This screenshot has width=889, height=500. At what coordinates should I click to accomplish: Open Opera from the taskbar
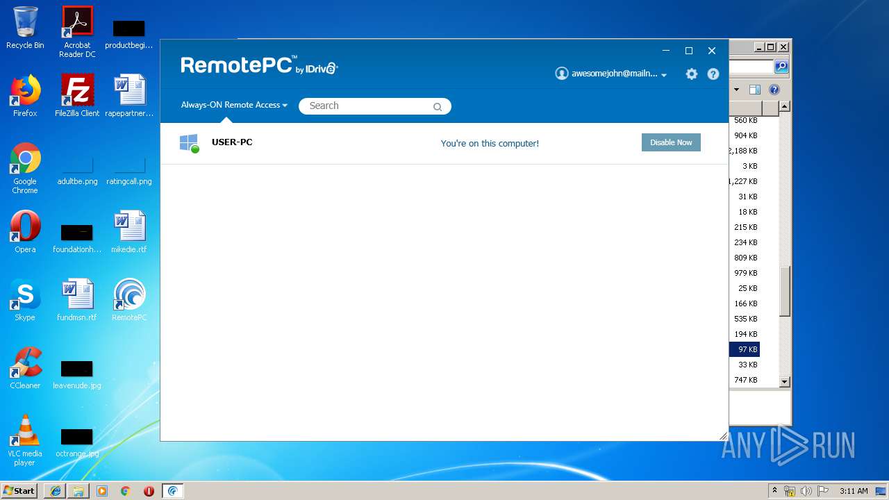149,491
